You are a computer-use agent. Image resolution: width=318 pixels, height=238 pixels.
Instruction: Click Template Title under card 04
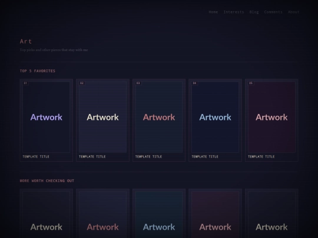tap(205, 157)
